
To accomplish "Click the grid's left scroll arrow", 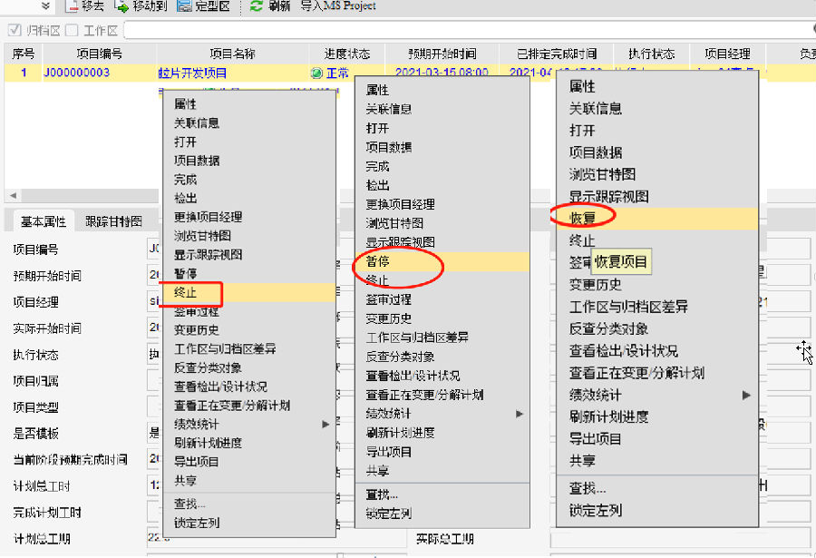I will (x=13, y=195).
